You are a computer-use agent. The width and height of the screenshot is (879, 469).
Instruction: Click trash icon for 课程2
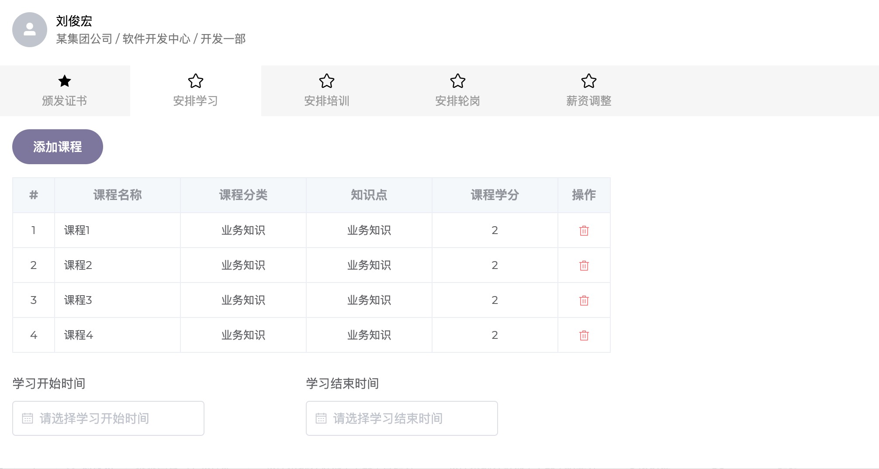pos(584,266)
